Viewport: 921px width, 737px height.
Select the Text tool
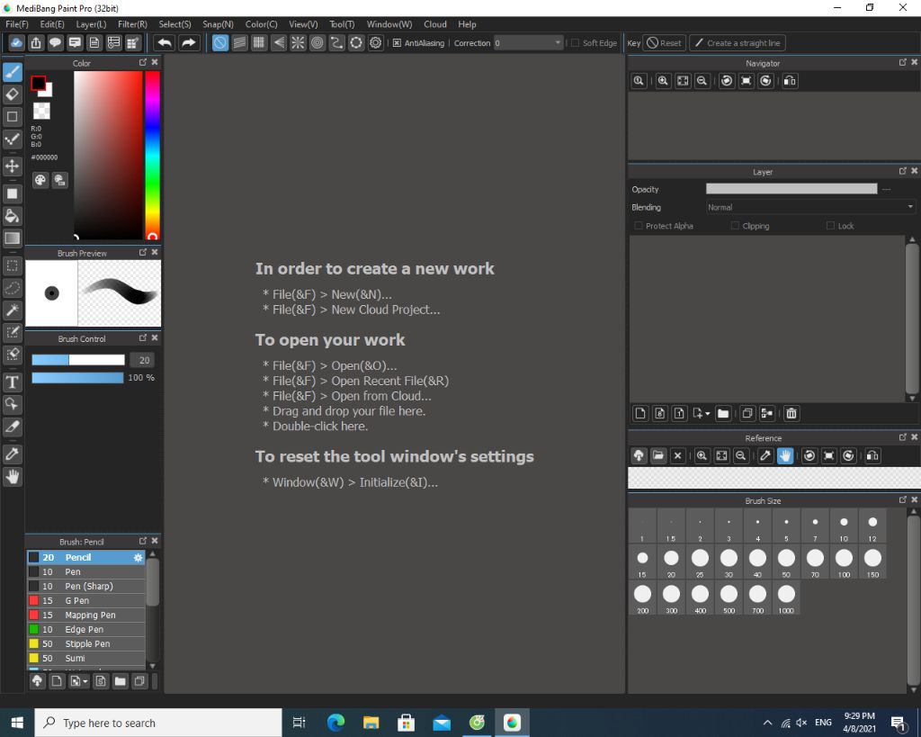tap(13, 382)
